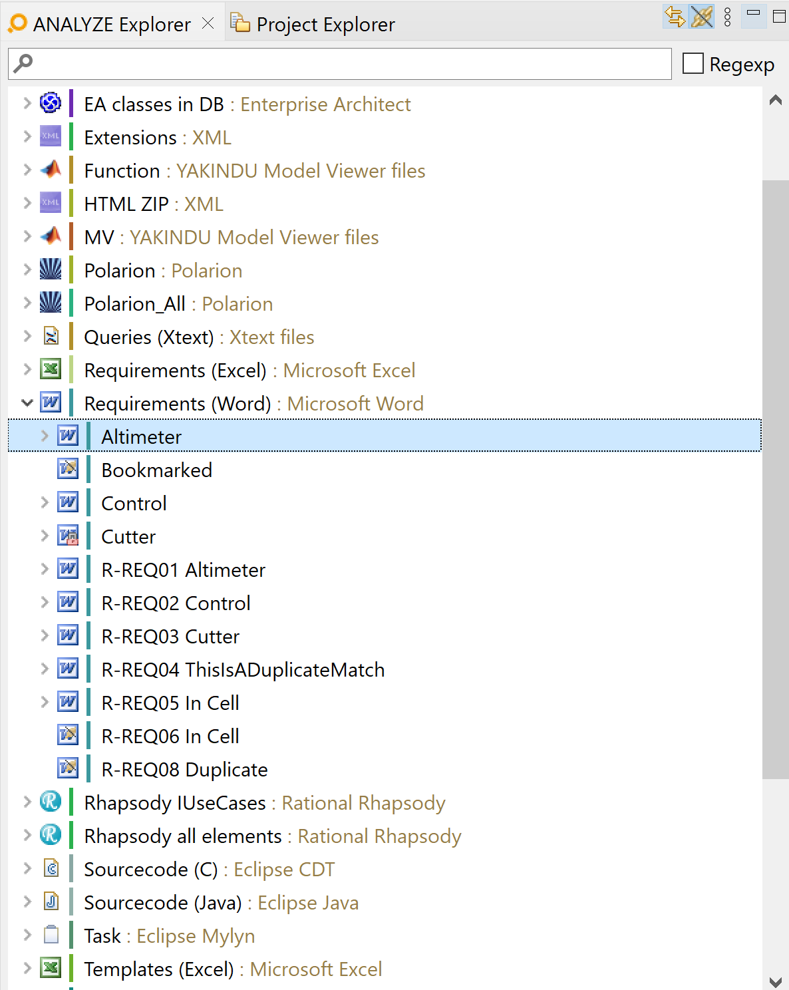This screenshot has width=789, height=990.
Task: Expand the Rhapsody all elements node
Action: tap(27, 835)
